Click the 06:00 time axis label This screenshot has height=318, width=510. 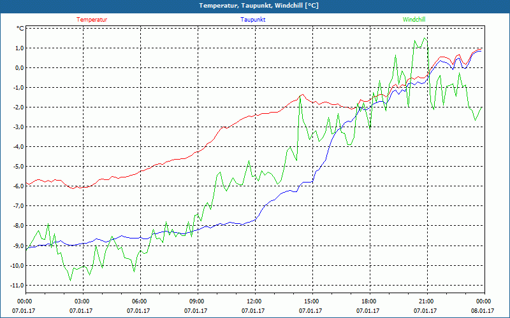point(139,301)
